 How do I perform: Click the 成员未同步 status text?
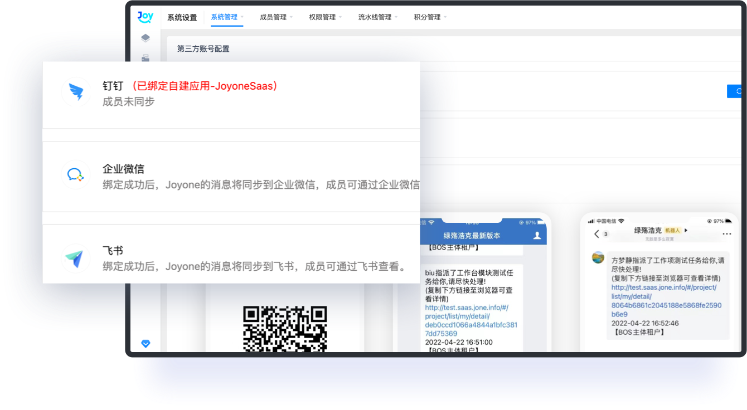[128, 102]
